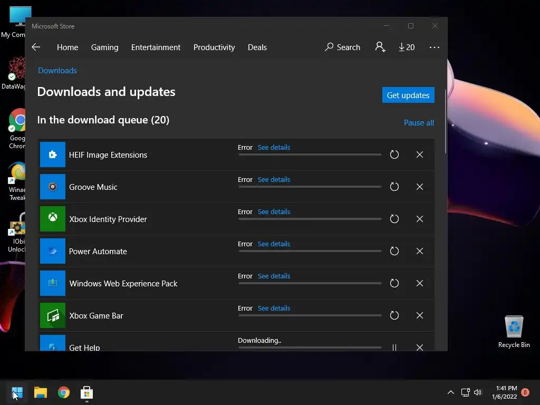Open the network tray icon
This screenshot has height=405, width=540.
pos(465,392)
